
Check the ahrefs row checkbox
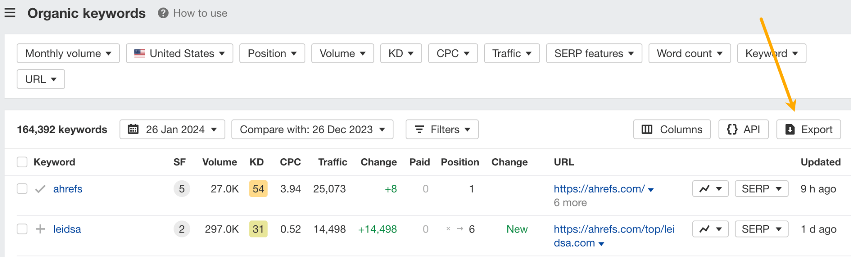pyautogui.click(x=22, y=188)
